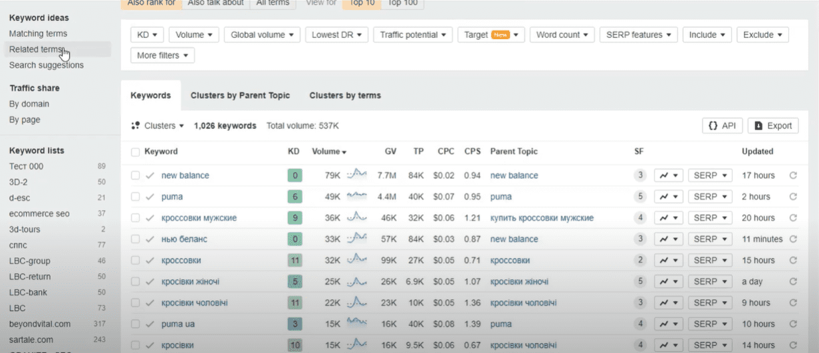This screenshot has height=353, width=819.
Task: Select Top 10 view option
Action: pyautogui.click(x=361, y=3)
